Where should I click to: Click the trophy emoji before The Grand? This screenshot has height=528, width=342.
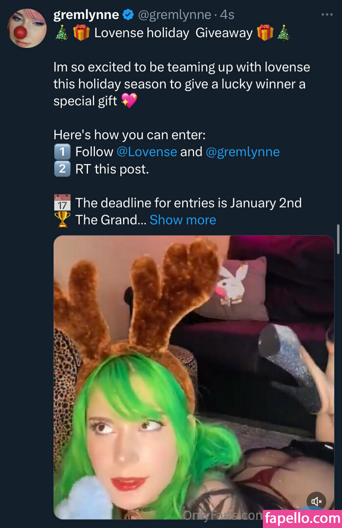point(62,220)
